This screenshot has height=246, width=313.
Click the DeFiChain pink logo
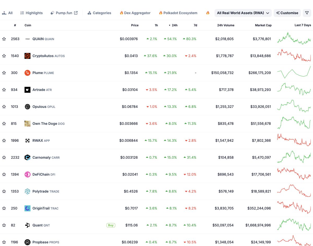[27, 174]
